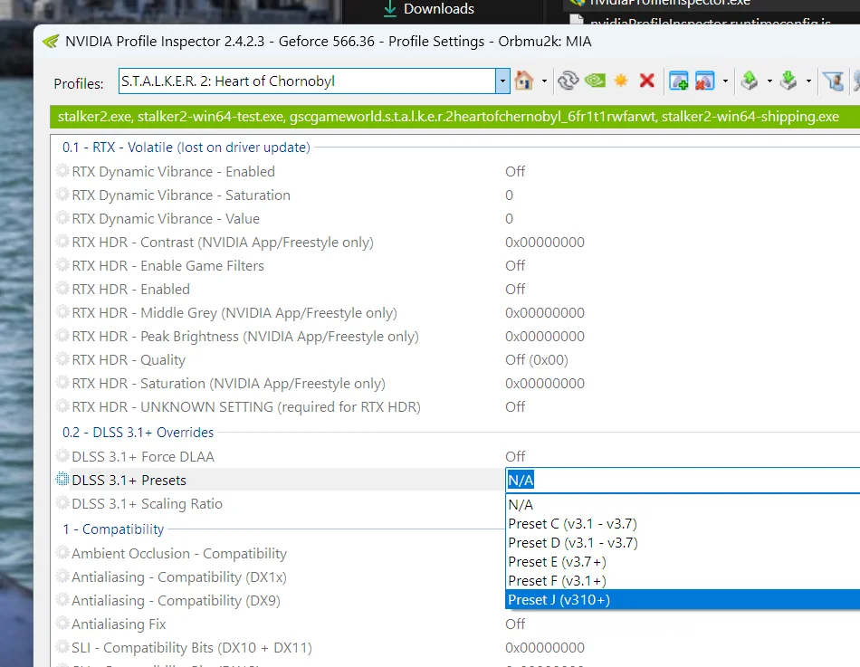Click the funnel filter toolbar icon
This screenshot has width=860, height=667.
click(x=833, y=81)
